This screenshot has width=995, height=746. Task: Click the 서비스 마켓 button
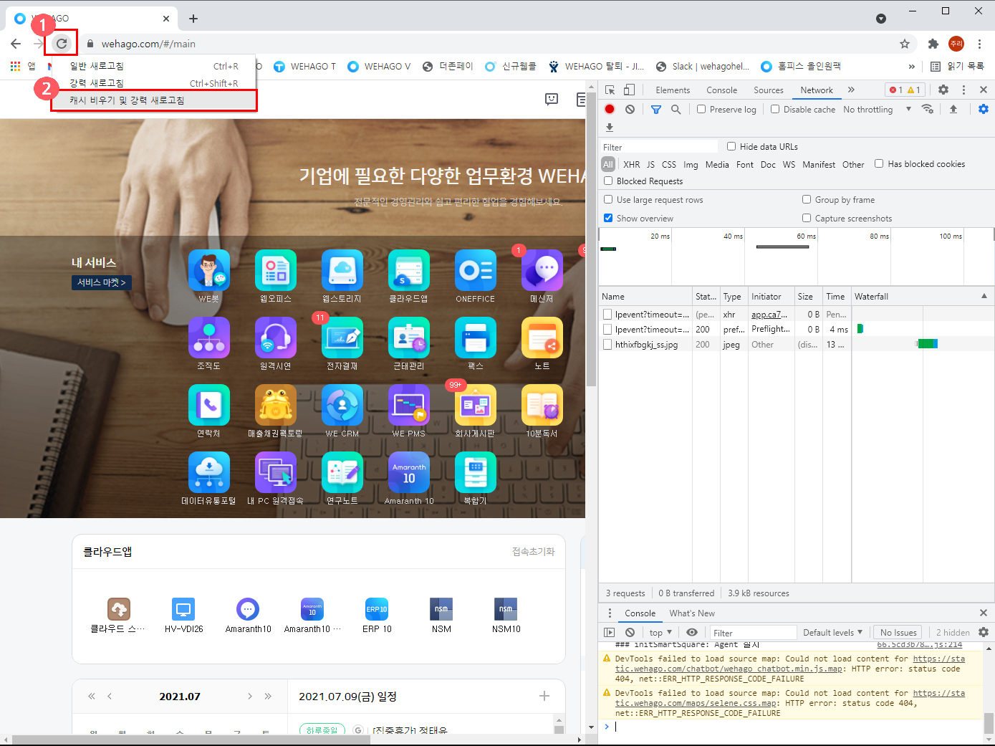[101, 282]
